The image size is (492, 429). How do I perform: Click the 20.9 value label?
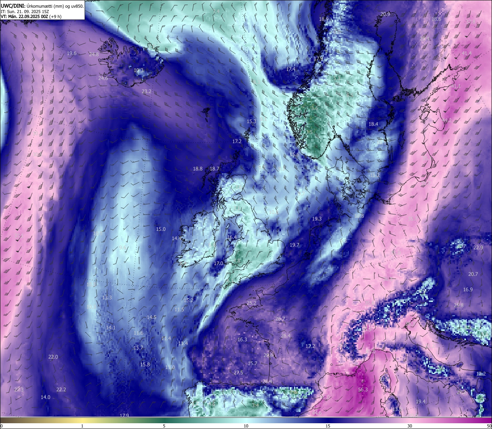385,14
